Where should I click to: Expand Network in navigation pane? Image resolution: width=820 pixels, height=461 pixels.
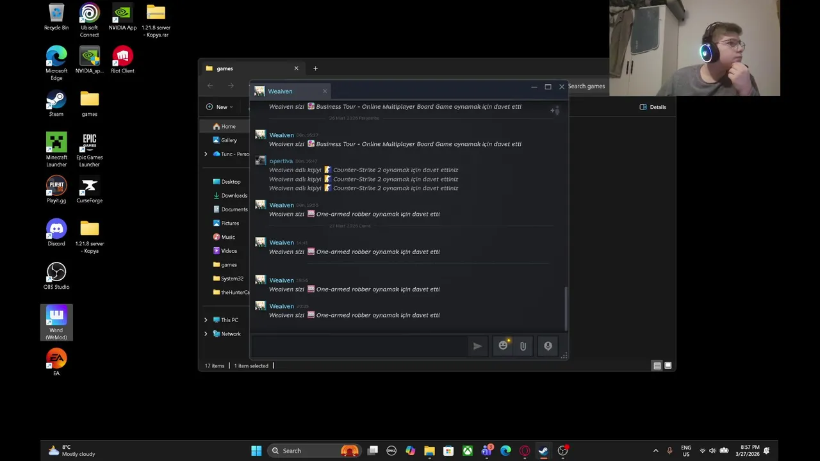[x=206, y=334]
